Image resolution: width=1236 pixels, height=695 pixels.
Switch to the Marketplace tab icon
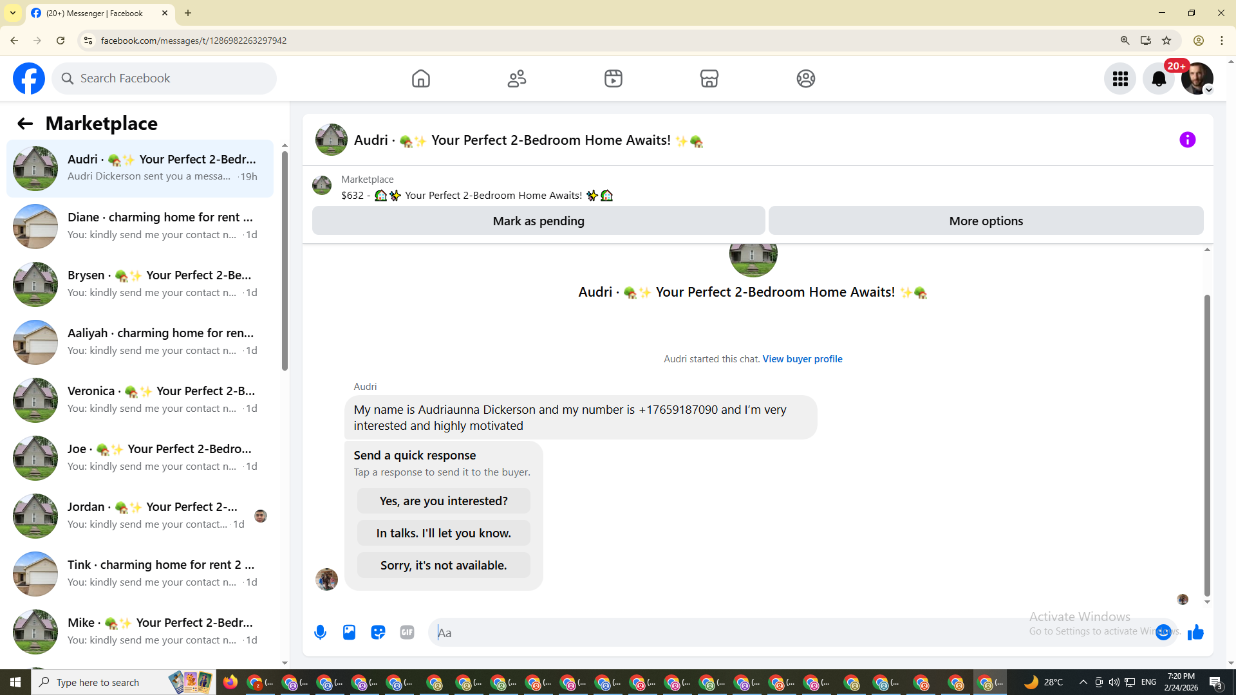(709, 79)
